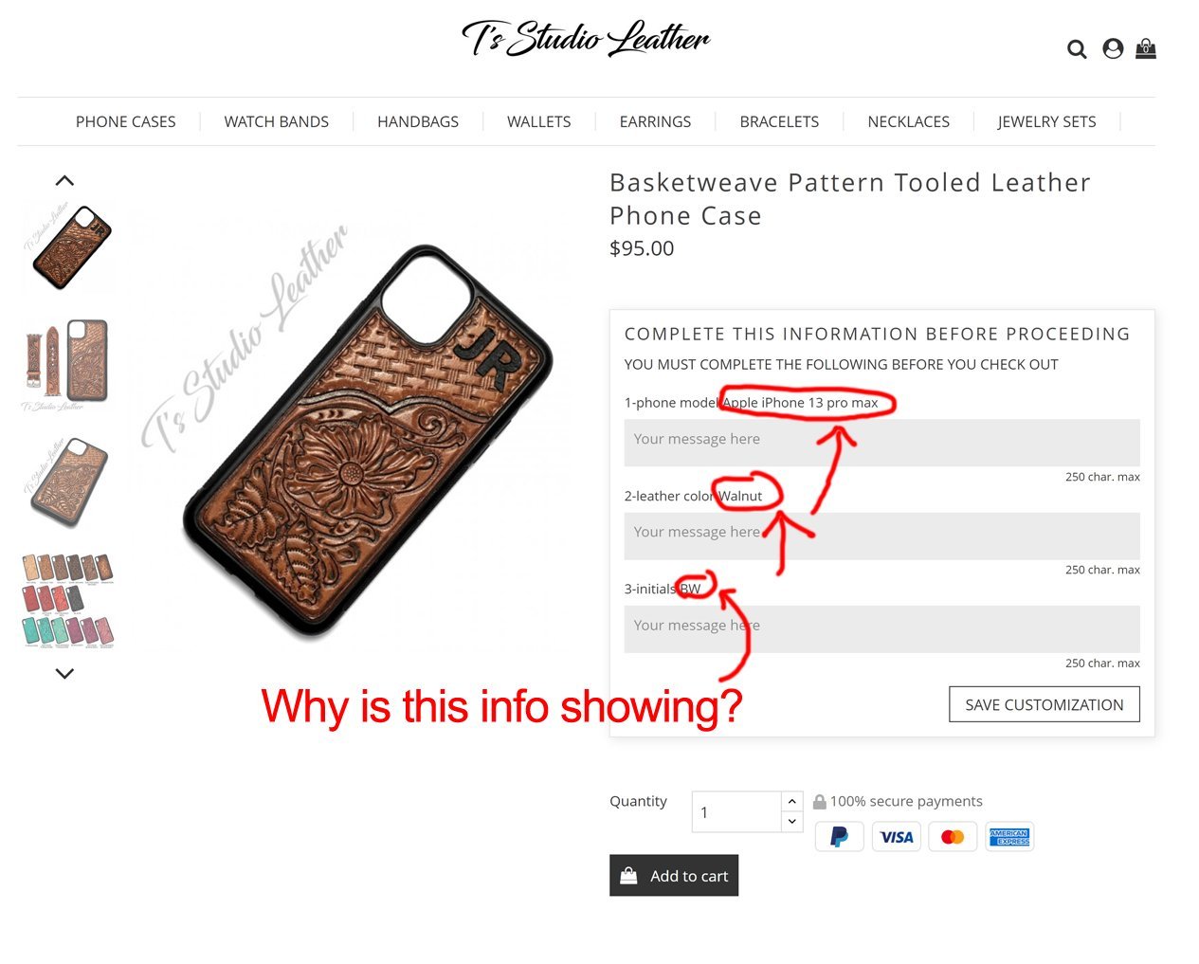
Task: Open the user account icon
Action: pos(1113,48)
